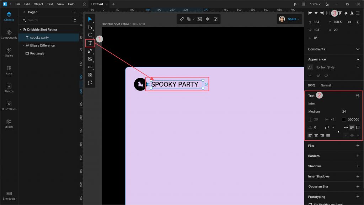Set text align center
Image resolution: width=364 pixels, height=205 pixels.
pyautogui.click(x=316, y=135)
